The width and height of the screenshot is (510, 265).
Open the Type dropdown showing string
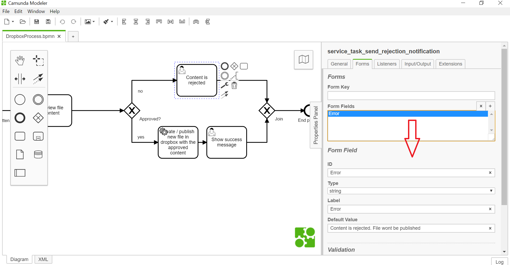pyautogui.click(x=411, y=191)
